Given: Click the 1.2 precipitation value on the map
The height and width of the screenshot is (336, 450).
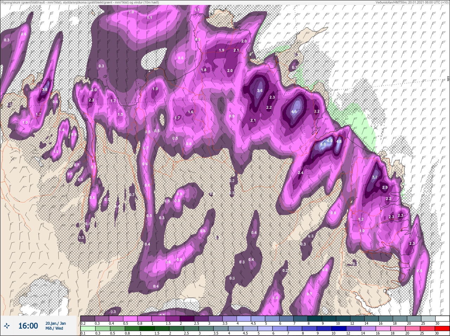Looking at the screenshot, I should (x=361, y=219).
